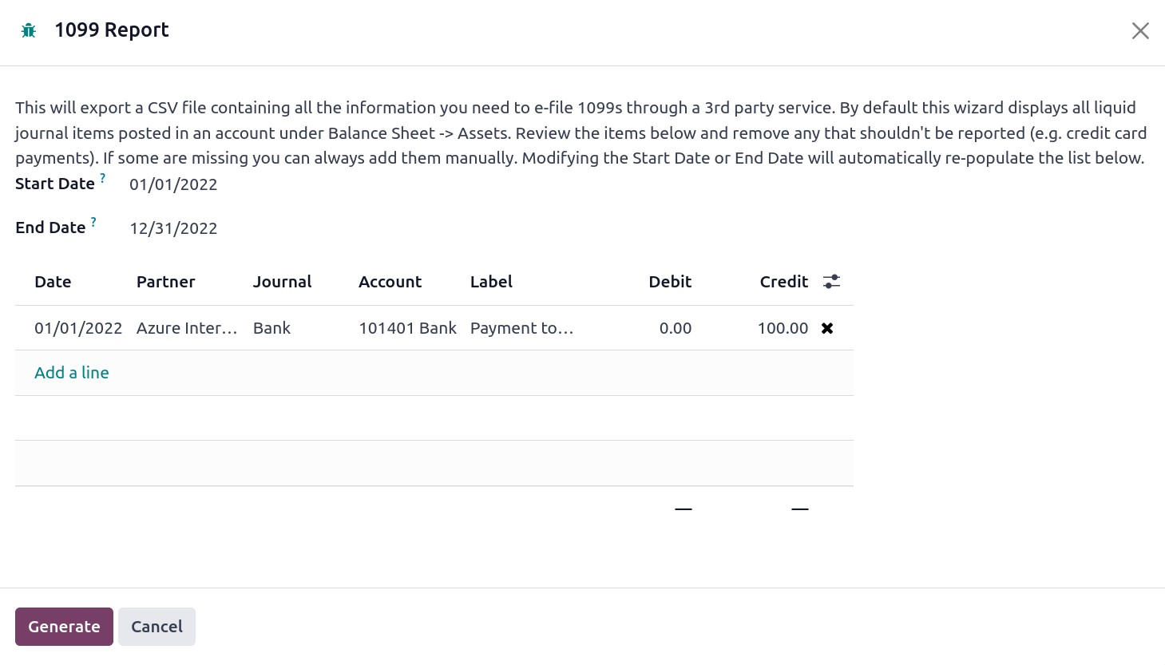This screenshot has width=1165, height=665.
Task: Open optional columns settings icon
Action: click(831, 282)
